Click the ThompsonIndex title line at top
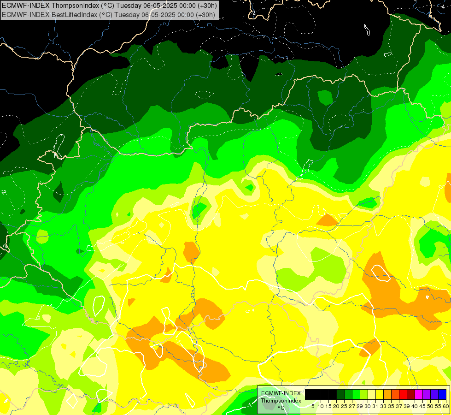This screenshot has width=451, height=415. 109,6
